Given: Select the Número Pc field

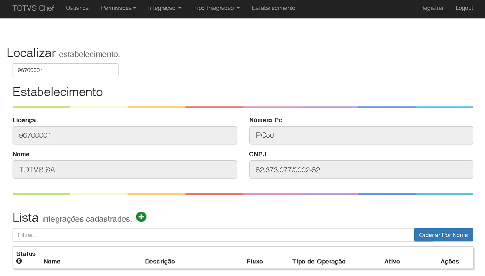Looking at the screenshot, I should tap(361, 135).
